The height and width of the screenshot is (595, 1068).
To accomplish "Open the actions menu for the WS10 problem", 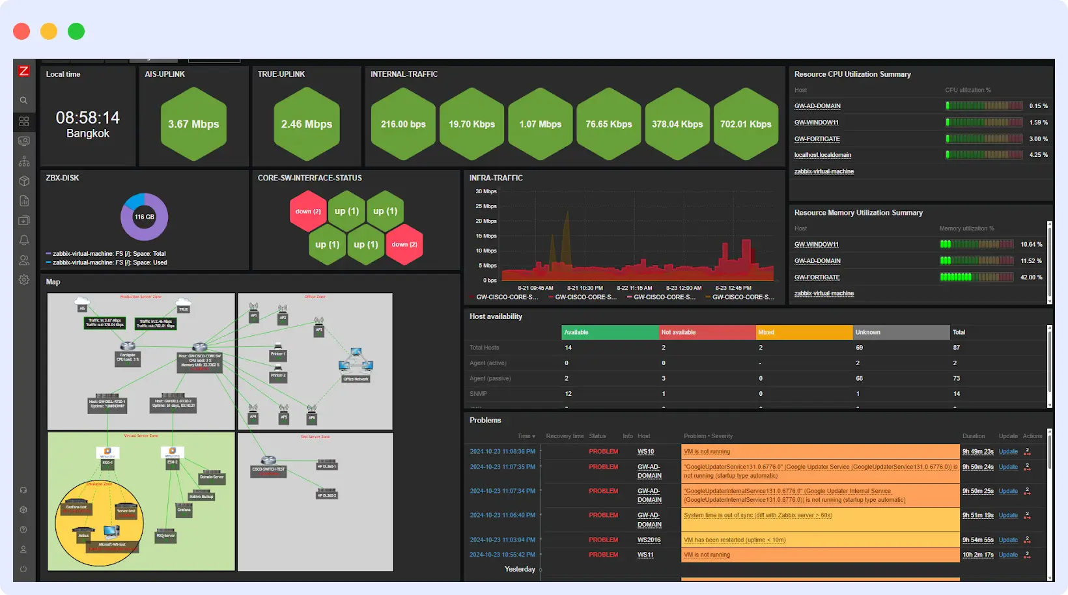I will [x=1026, y=451].
